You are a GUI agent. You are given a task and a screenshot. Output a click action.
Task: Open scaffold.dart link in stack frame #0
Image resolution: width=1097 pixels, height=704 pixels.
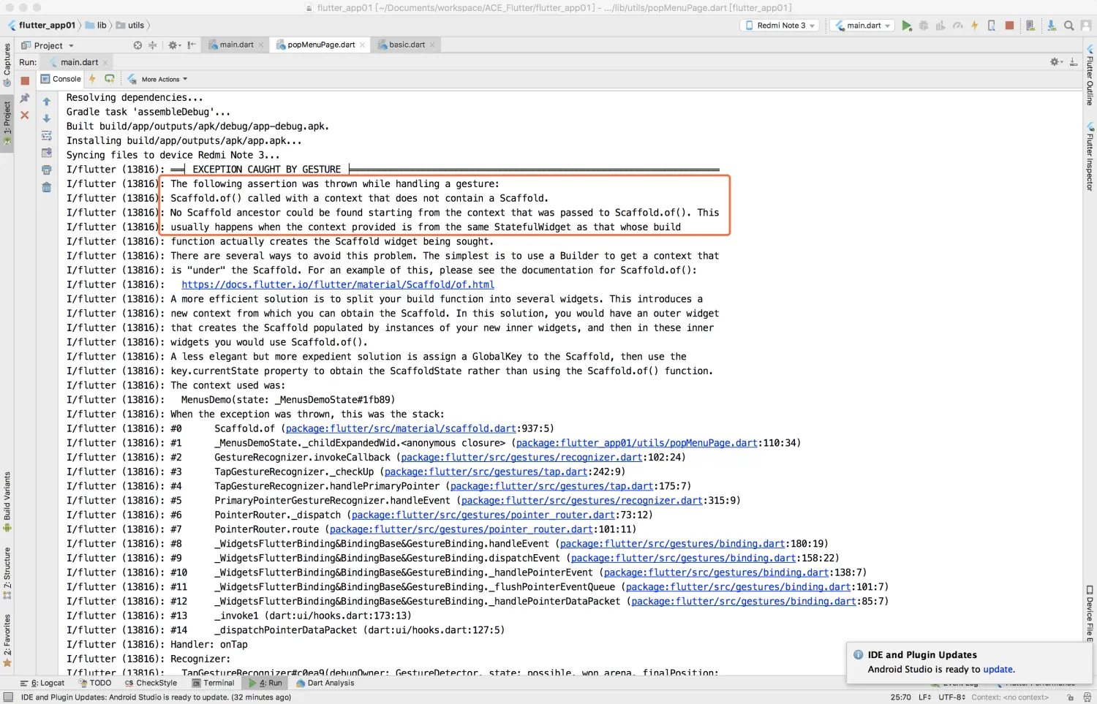coord(401,428)
